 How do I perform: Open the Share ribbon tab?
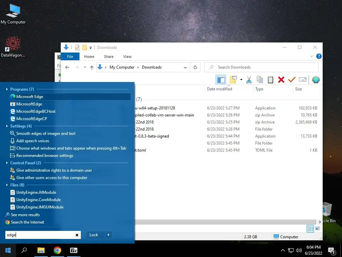tap(109, 56)
